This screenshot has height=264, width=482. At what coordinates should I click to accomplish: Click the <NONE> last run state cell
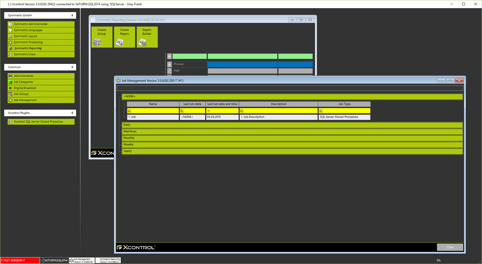pos(192,117)
